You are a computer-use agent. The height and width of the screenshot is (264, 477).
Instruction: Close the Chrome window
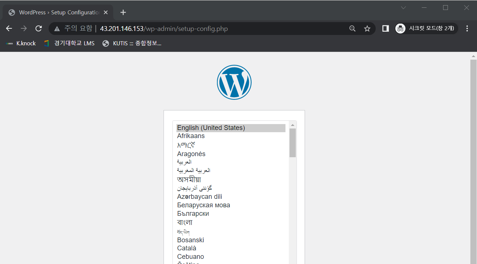tap(466, 8)
